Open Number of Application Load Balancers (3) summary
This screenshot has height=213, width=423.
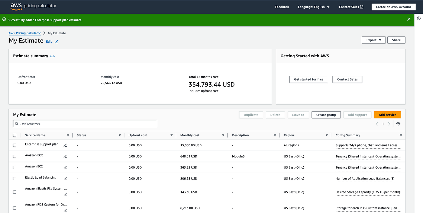(x=365, y=179)
